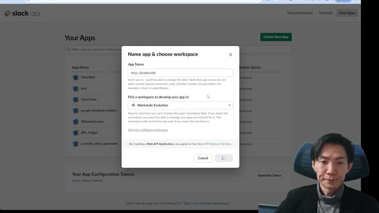This screenshot has height=213, width=379.
Task: Close the Name app & choose workspace dialog
Action: [230, 55]
